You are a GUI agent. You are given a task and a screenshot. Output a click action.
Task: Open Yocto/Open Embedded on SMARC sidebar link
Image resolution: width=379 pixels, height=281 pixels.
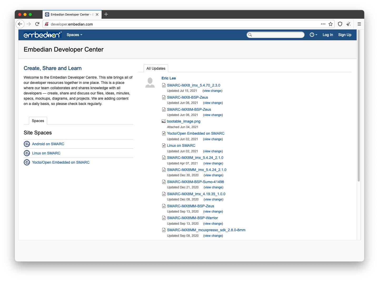(x=61, y=162)
